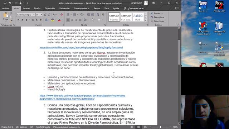Switch to the Referencias tab
Viewport: 229px width, 129px height.
64,9
